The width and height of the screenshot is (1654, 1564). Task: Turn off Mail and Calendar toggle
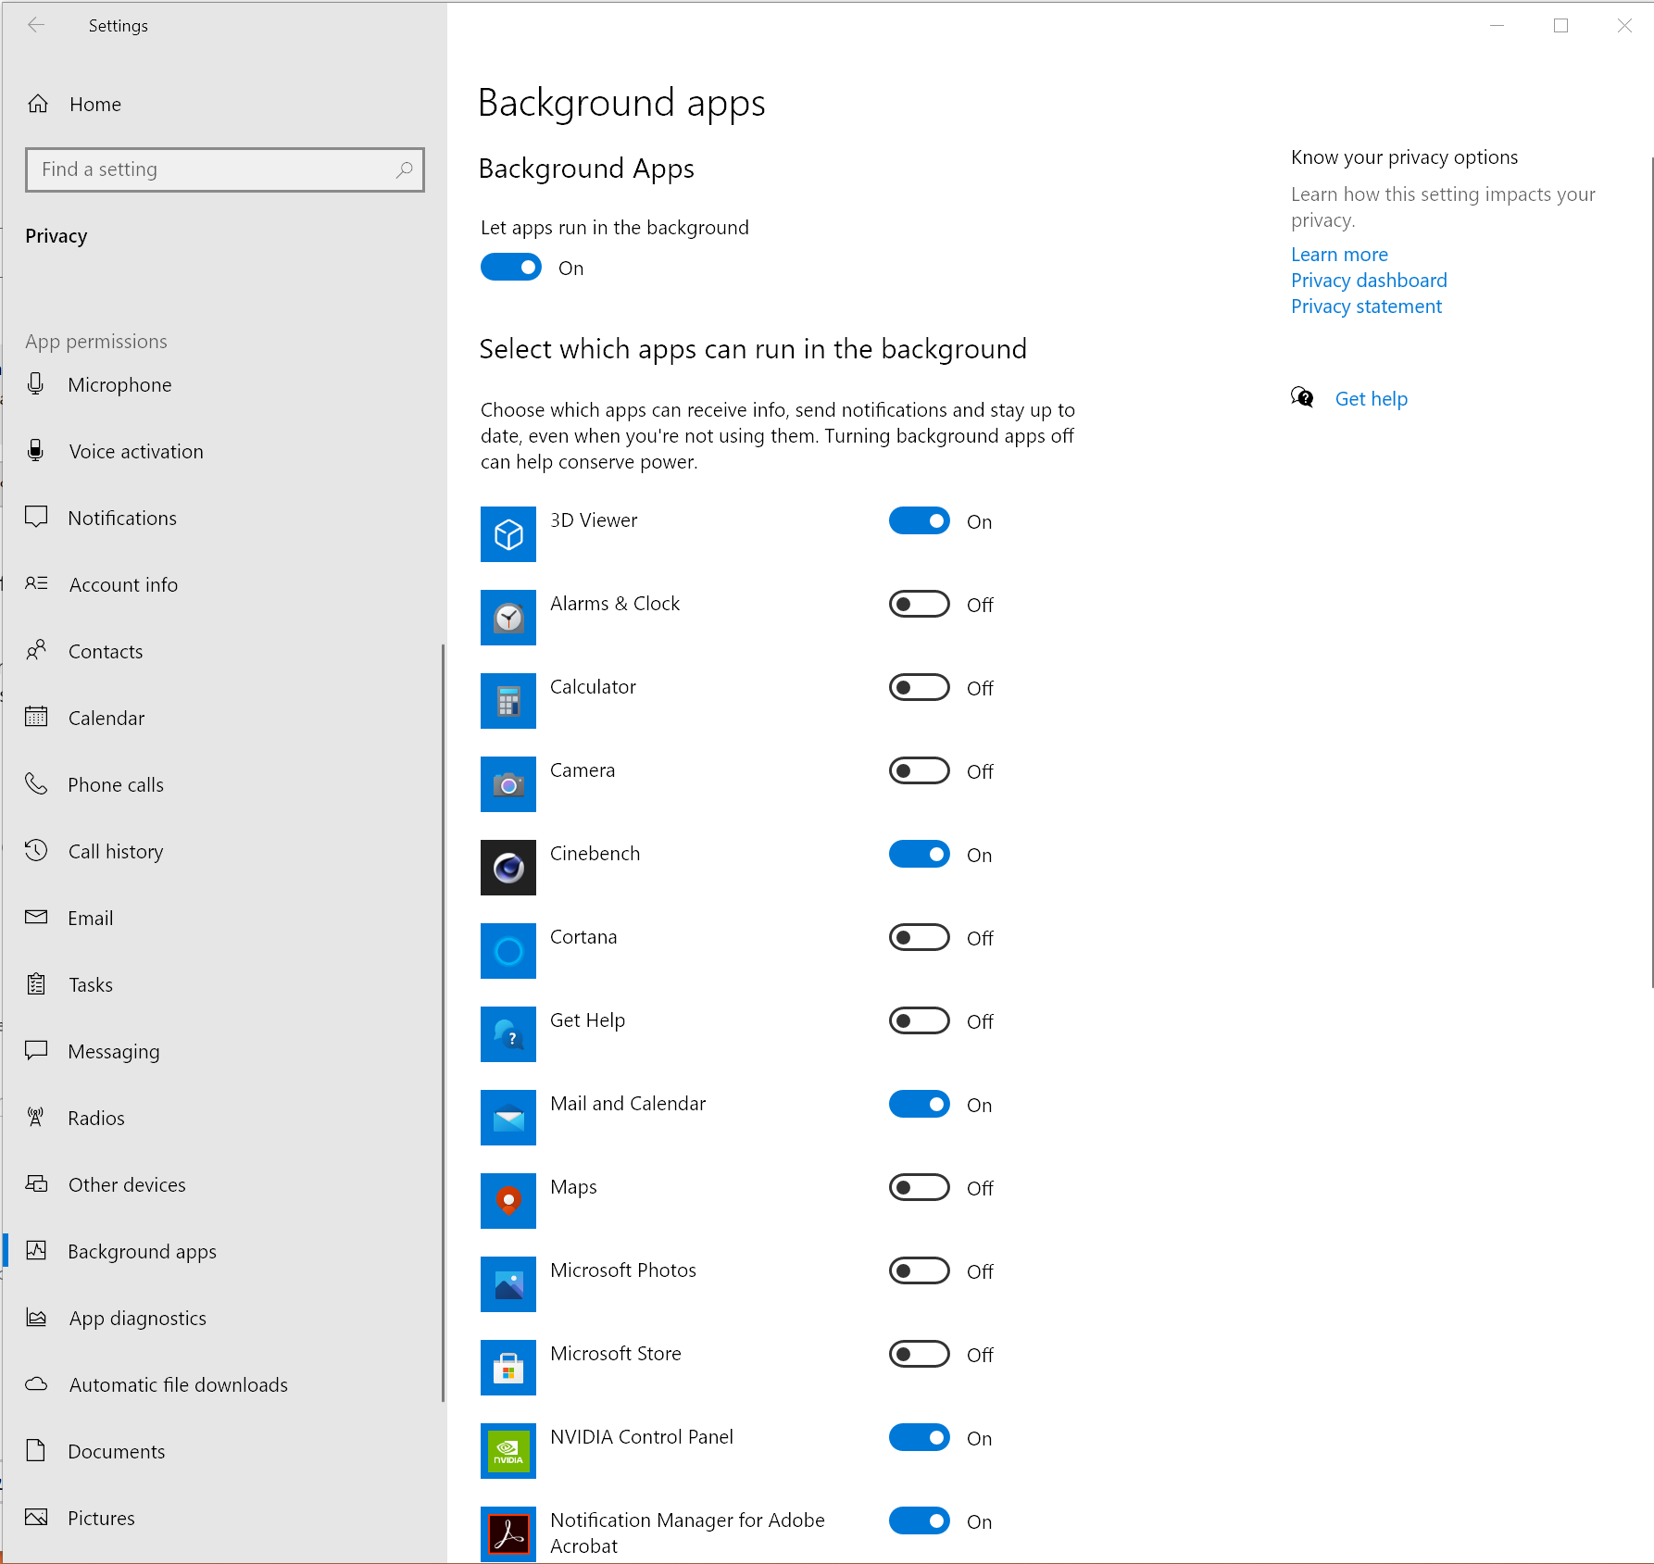click(x=920, y=1105)
